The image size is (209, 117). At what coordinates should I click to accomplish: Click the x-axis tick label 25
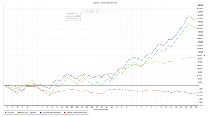67,107
